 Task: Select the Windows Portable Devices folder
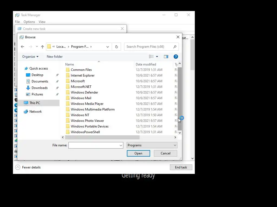[90, 126]
